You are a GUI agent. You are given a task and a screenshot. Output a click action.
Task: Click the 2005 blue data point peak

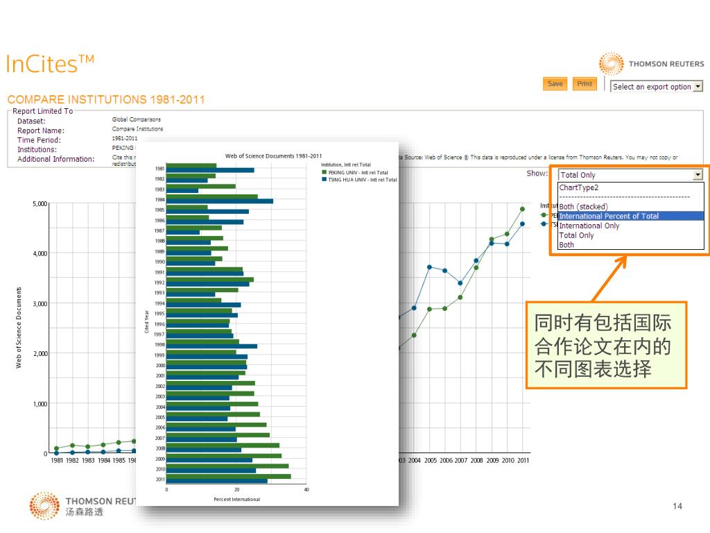(x=429, y=267)
